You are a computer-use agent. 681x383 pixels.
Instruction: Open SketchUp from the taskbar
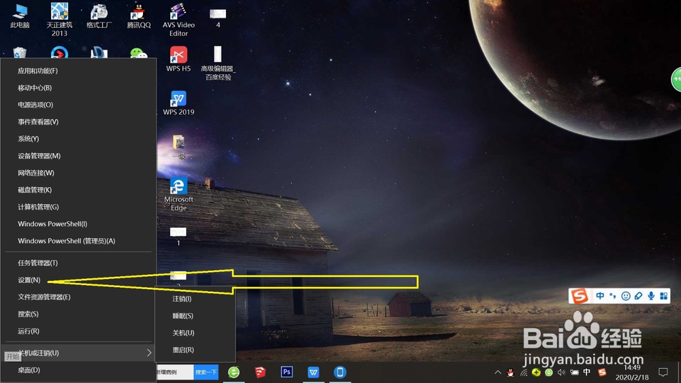(x=260, y=372)
